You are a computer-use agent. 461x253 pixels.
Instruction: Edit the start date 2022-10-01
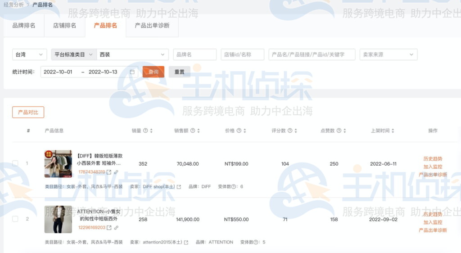coord(58,72)
